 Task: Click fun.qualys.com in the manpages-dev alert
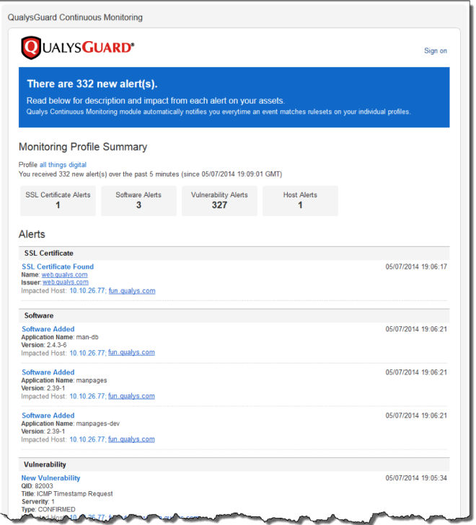coord(131,439)
